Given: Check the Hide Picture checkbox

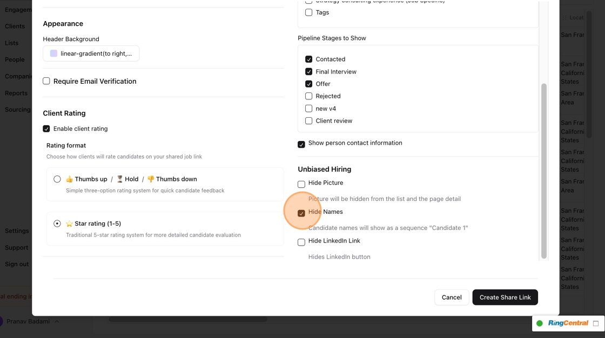Looking at the screenshot, I should pyautogui.click(x=301, y=184).
